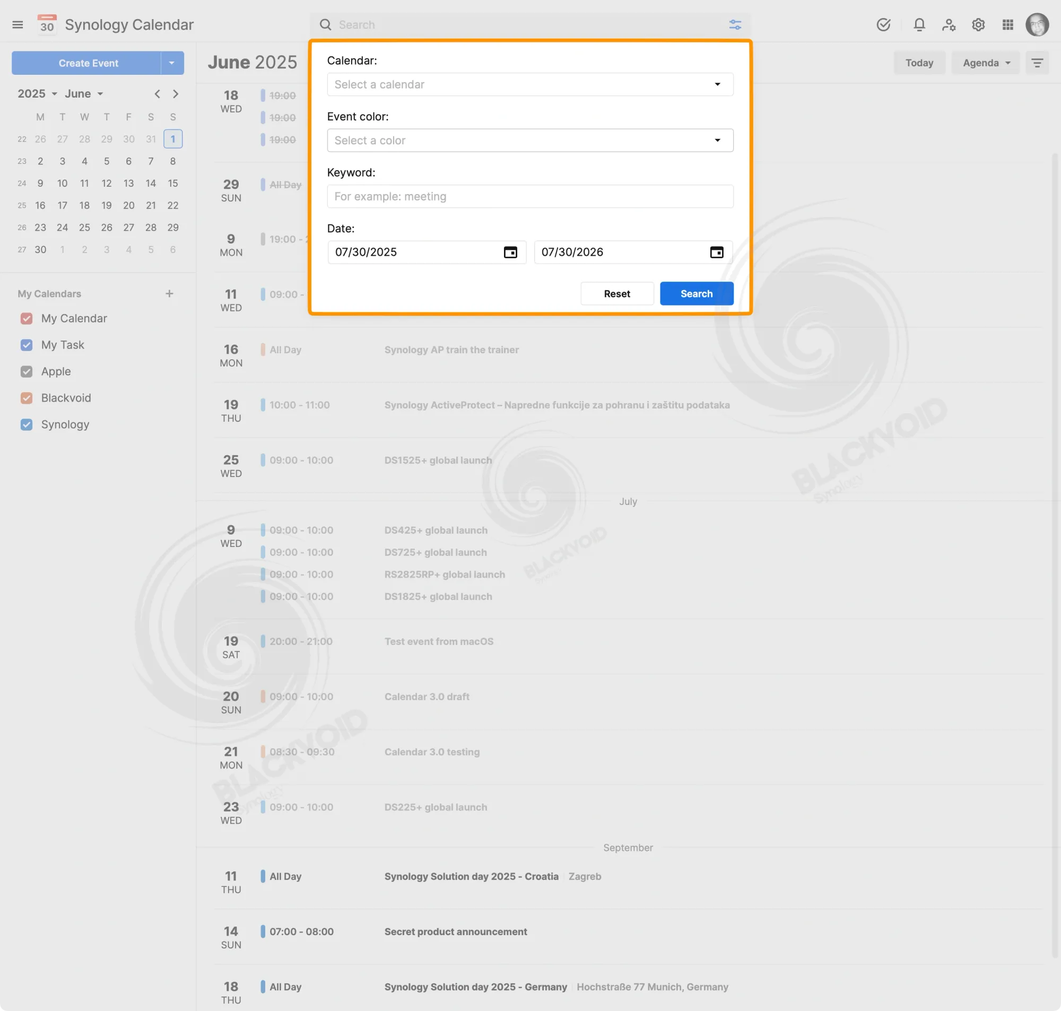1061x1011 pixels.
Task: Click the Create Event button
Action: point(86,63)
